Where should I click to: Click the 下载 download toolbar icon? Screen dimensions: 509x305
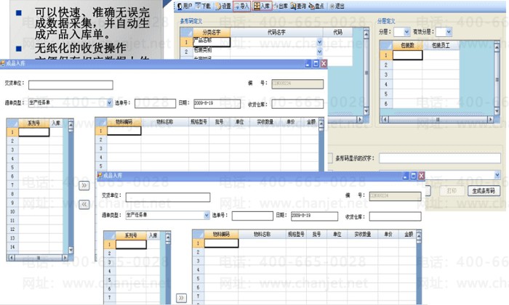click(x=203, y=6)
